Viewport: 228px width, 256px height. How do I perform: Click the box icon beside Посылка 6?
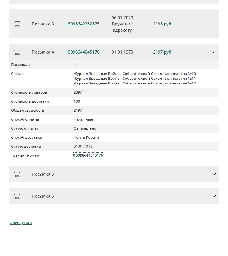tap(17, 197)
